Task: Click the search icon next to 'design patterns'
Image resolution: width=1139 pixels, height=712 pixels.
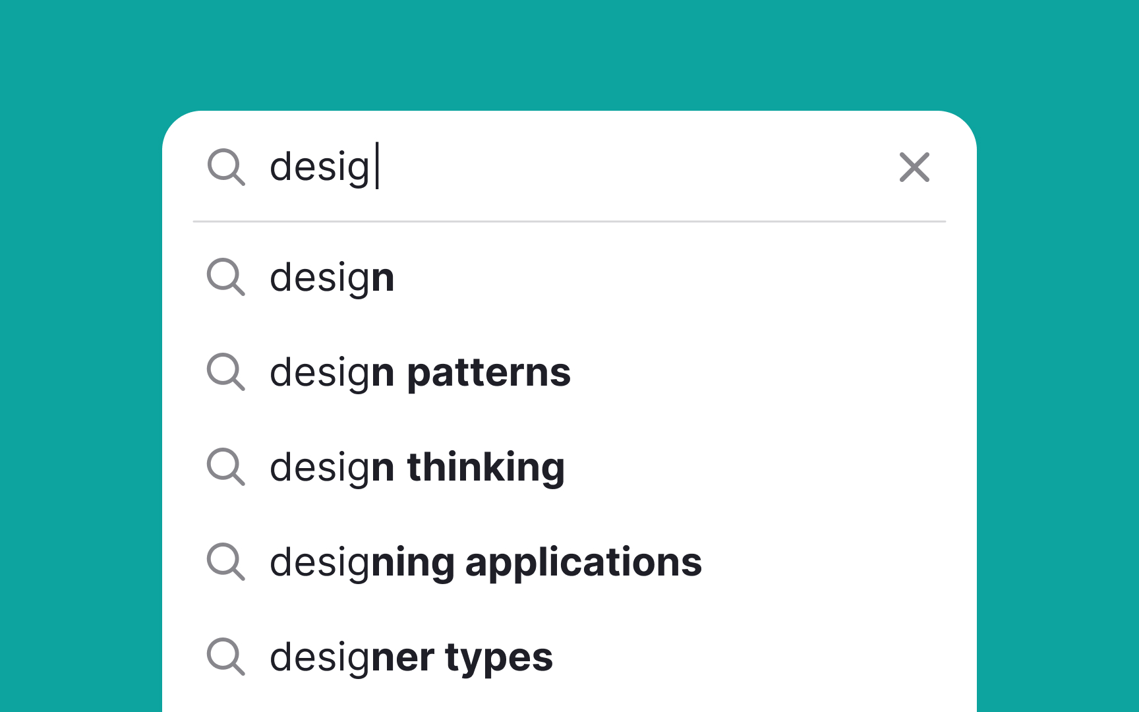Action: point(226,374)
